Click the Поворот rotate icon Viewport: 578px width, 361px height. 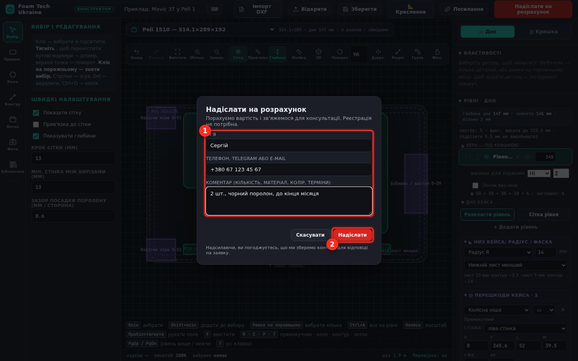coord(340,54)
